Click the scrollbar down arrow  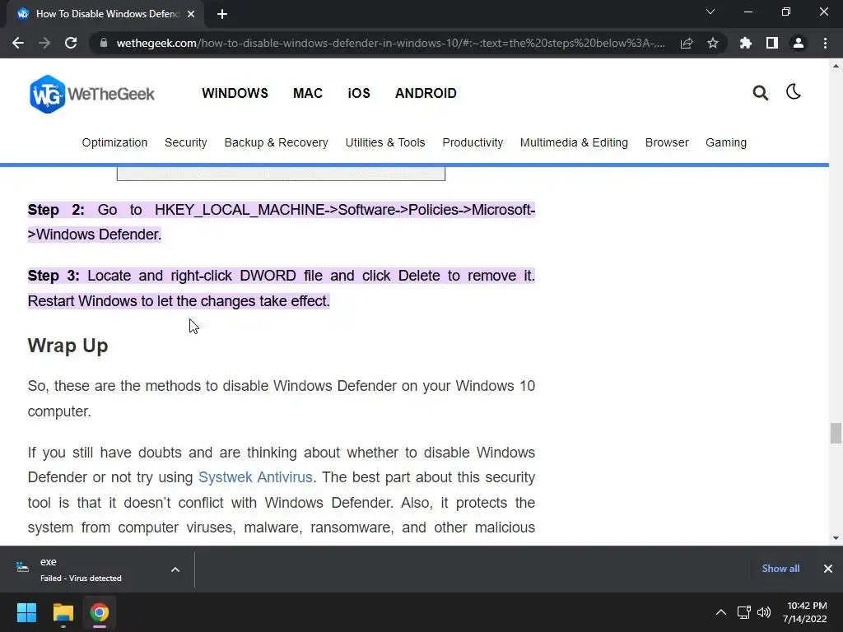coord(836,537)
